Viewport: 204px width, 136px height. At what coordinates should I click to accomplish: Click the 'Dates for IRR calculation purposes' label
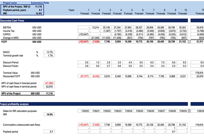20,111
